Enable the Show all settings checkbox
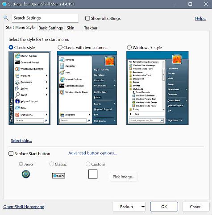This screenshot has width=212, height=215. pos(87,18)
